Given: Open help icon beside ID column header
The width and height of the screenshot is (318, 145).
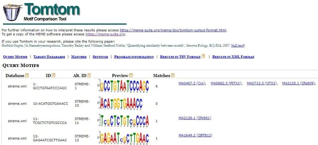Looking at the screenshot, I should [53, 75].
